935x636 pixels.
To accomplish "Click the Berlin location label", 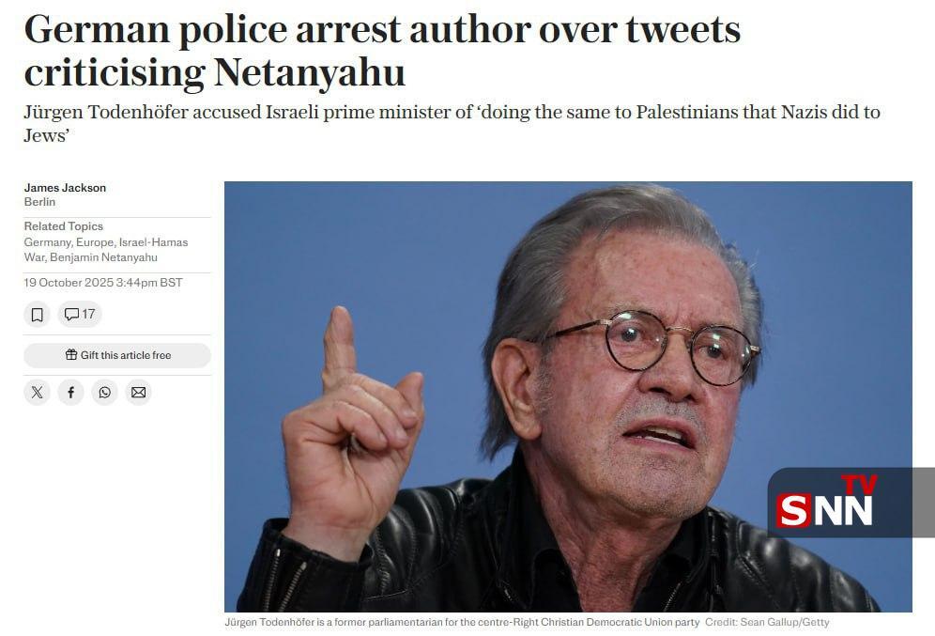I will (x=39, y=202).
